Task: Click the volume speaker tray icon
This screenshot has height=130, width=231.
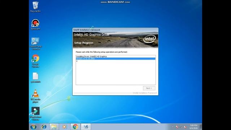Action: pos(185,127)
